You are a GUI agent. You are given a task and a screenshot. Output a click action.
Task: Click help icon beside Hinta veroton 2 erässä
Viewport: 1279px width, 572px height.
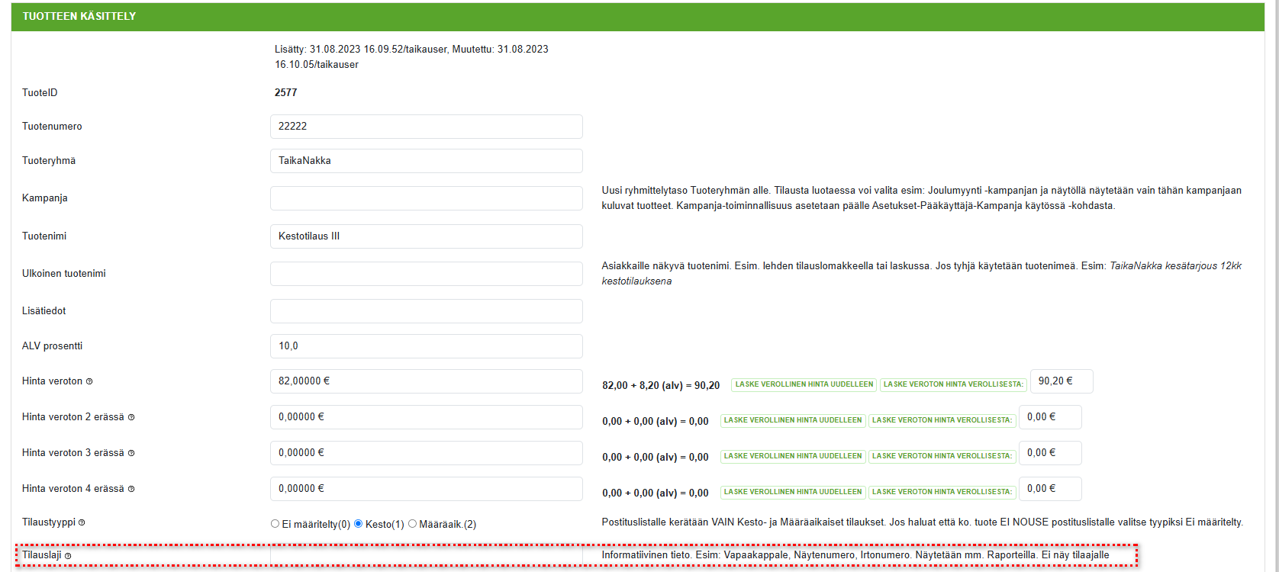click(131, 417)
